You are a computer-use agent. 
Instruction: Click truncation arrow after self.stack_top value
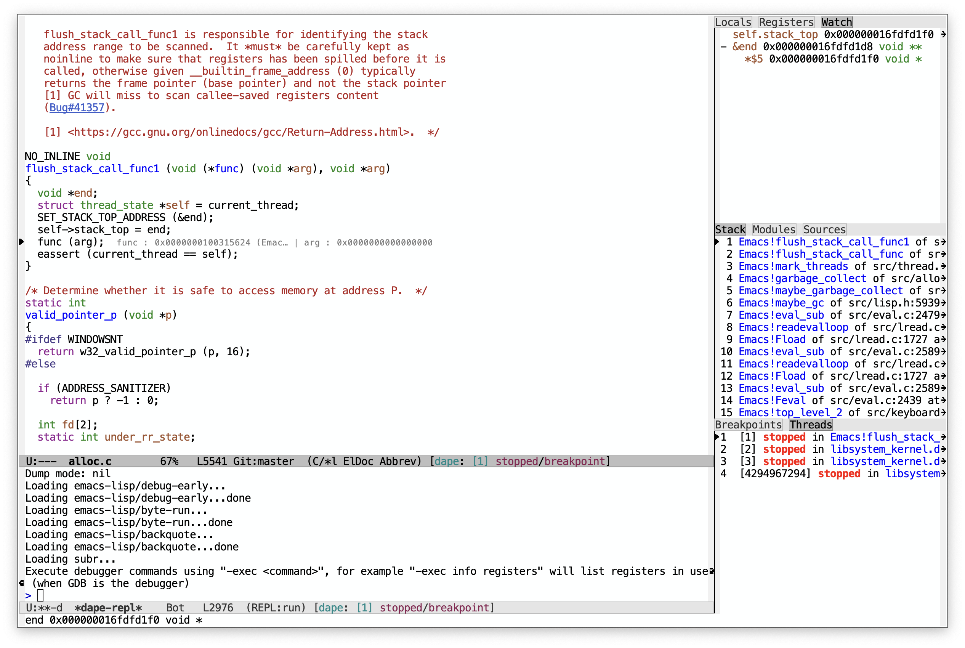pyautogui.click(x=943, y=34)
